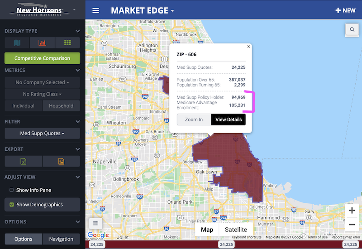Click the map search magnifier icon

point(352,29)
